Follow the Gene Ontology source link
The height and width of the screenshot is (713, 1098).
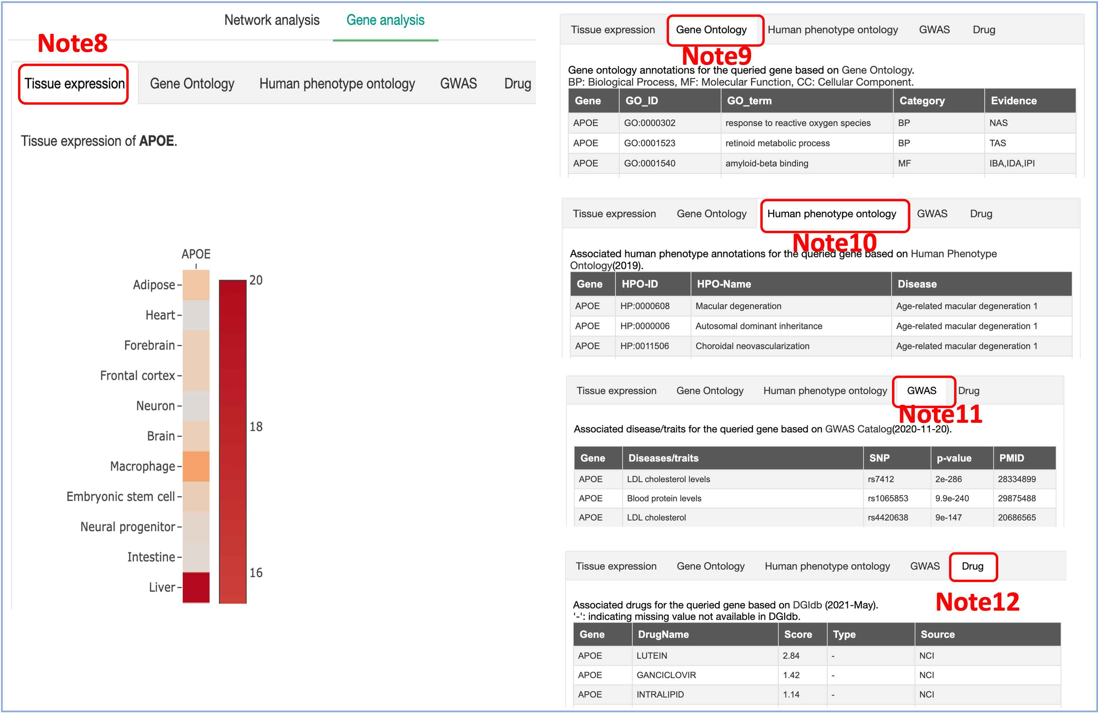pyautogui.click(x=877, y=70)
